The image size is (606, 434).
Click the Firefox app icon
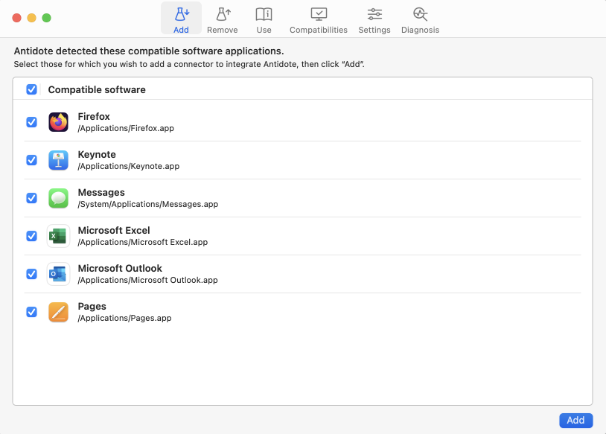coord(58,121)
